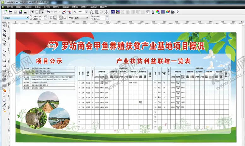The width and height of the screenshot is (245, 146).
Task: Select the Eyedropper tool
Action: (x=4, y=105)
